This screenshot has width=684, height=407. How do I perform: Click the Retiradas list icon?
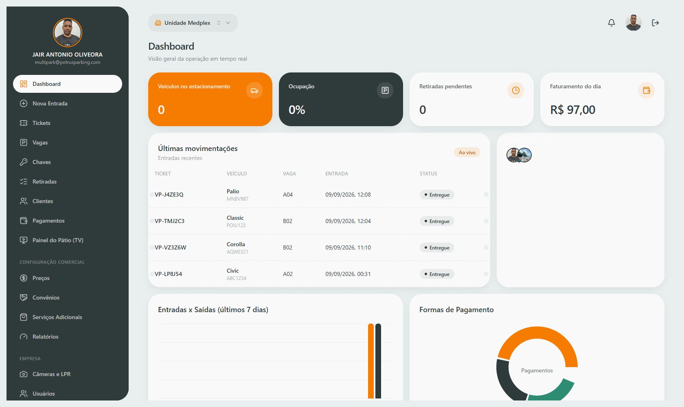point(24,182)
